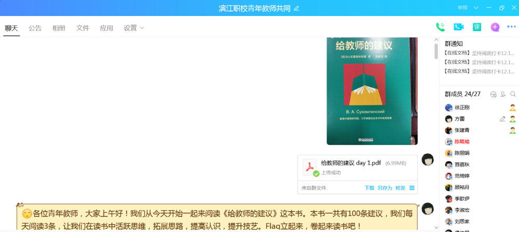Switch to the 聊天 tab
519x232 pixels.
click(11, 28)
